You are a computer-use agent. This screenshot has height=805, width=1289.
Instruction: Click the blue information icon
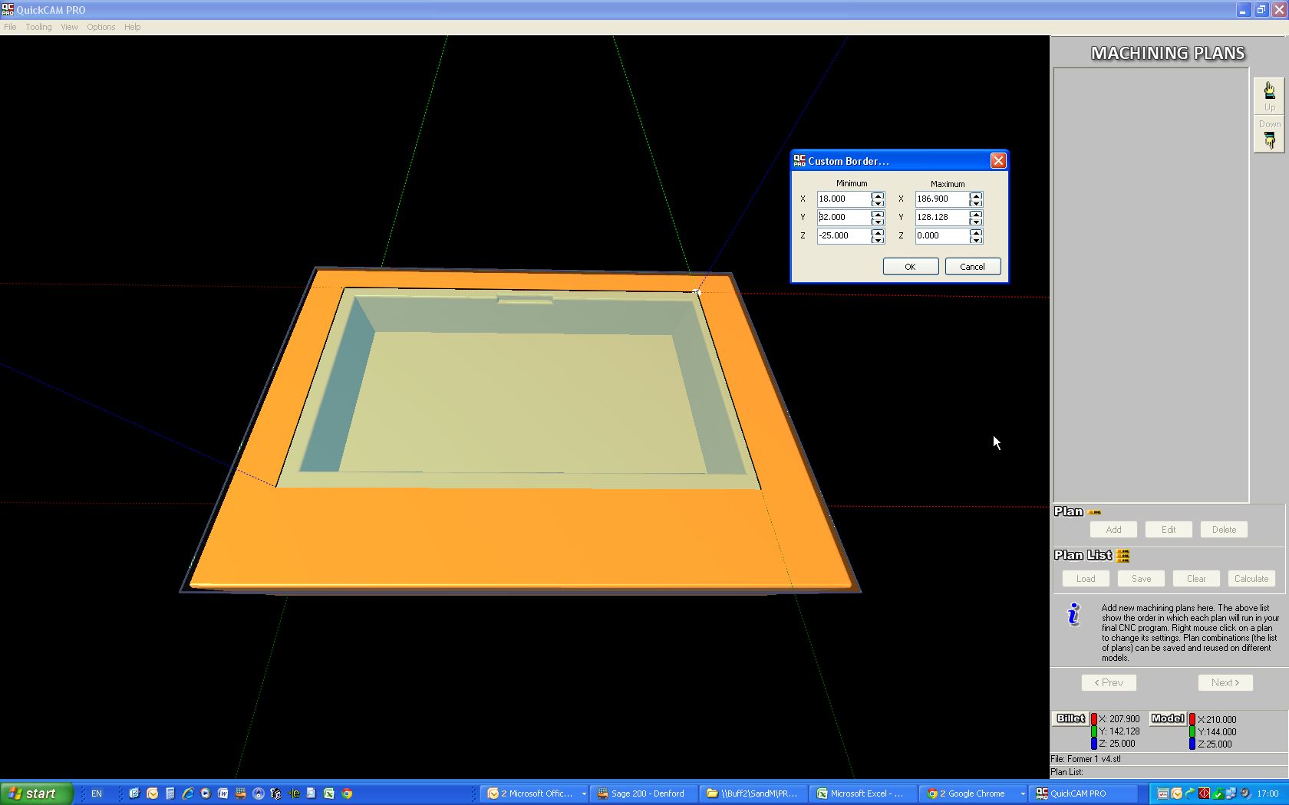(1073, 614)
